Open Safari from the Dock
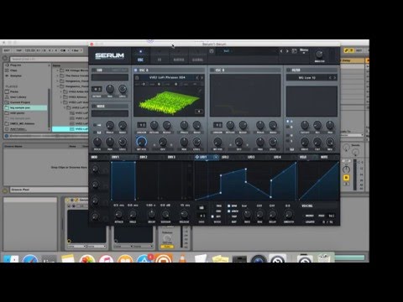This screenshot has width=403, height=302. 30,259
